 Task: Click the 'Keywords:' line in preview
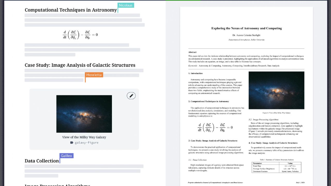click(234, 66)
